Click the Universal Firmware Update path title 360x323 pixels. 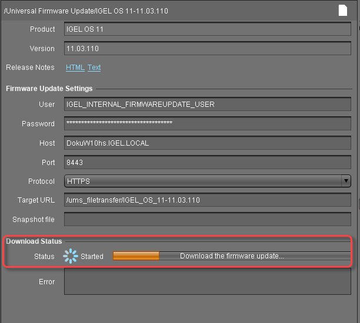86,11
